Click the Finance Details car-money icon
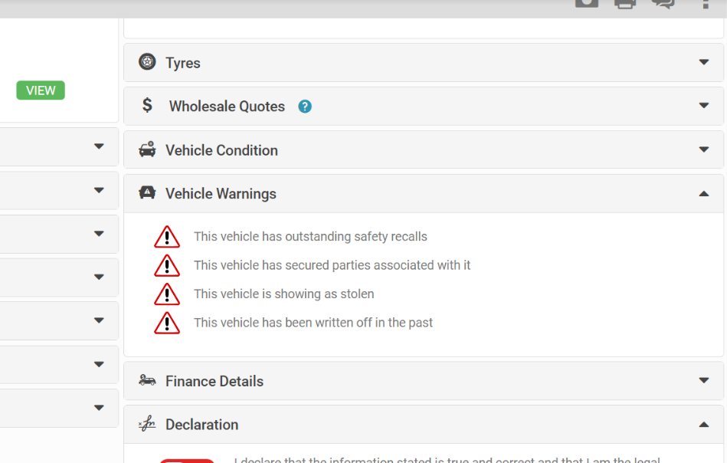This screenshot has height=463, width=727. coord(147,380)
